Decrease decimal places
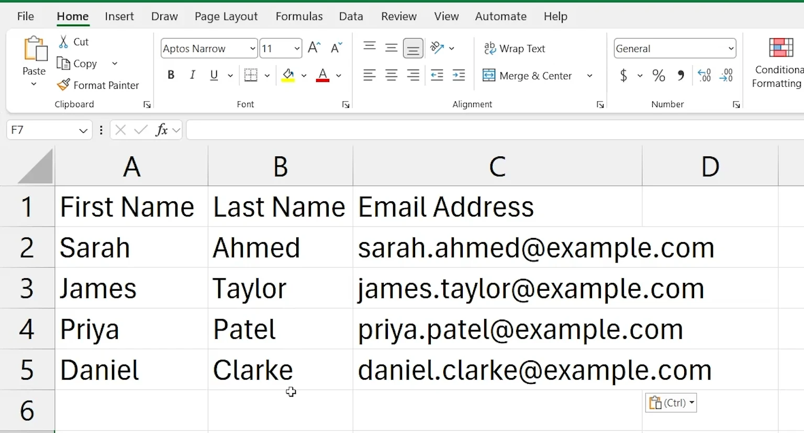This screenshot has width=804, height=433. [x=727, y=76]
